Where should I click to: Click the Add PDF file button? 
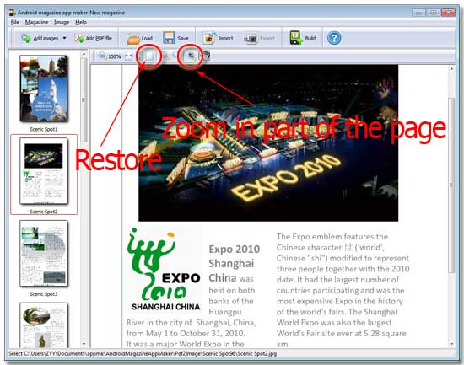[x=93, y=38]
